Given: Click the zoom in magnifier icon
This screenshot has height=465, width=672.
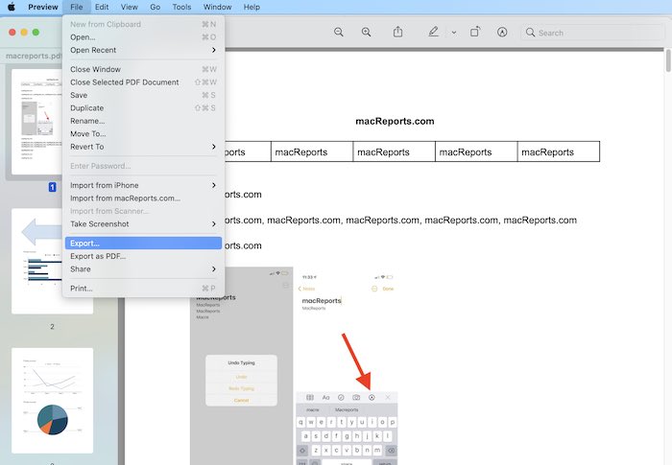Looking at the screenshot, I should point(366,33).
